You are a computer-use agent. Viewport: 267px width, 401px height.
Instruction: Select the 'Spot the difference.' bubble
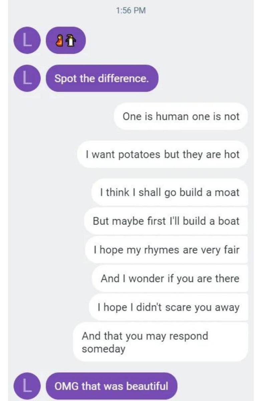[x=102, y=79]
